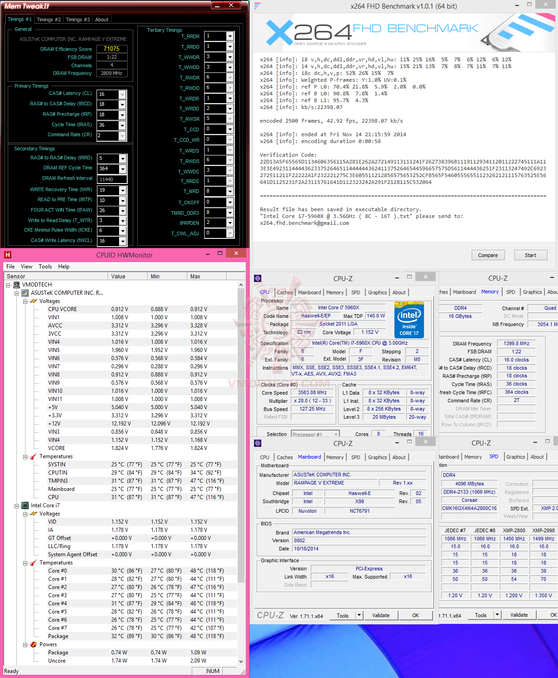Select the VMODTECH computer icon in the sensor tree
Screen dimensions: 558x678
(x=16, y=285)
